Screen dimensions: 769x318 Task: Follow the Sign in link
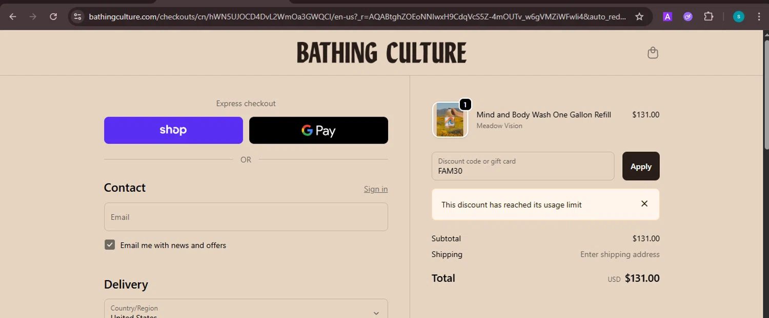(376, 189)
